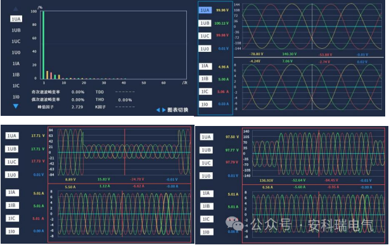The height and width of the screenshot is (245, 389).
Task: Select 1UC in the harmonic spectrum channel list
Action: pyautogui.click(x=16, y=41)
